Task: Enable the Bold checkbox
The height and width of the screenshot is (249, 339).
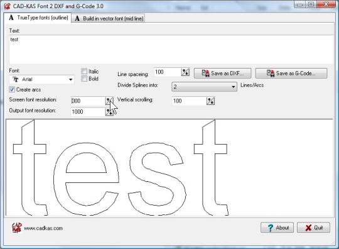Action: click(84, 79)
